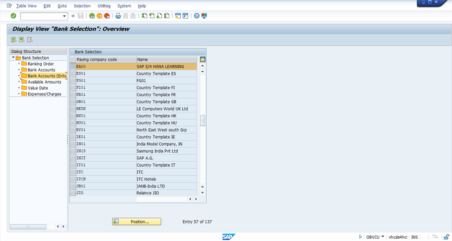Image resolution: width=452 pixels, height=241 pixels.
Task: Click Paying company code column header
Action: click(106, 60)
